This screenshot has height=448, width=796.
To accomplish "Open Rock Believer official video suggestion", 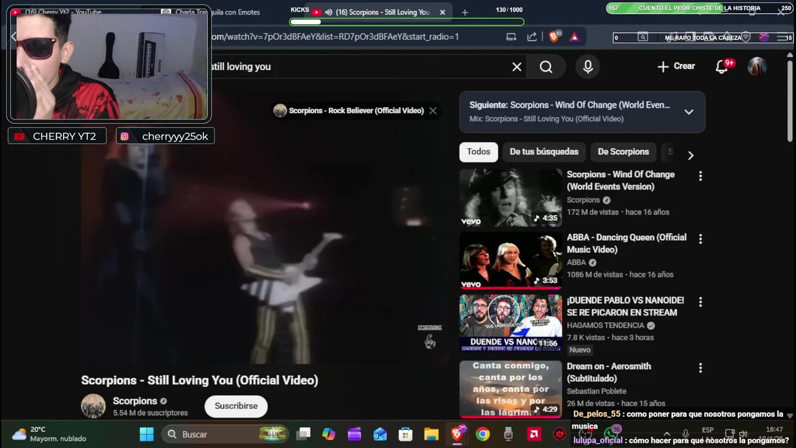I will tap(356, 111).
